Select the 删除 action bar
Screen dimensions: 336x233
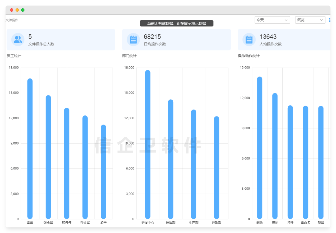pyautogui.click(x=260, y=148)
